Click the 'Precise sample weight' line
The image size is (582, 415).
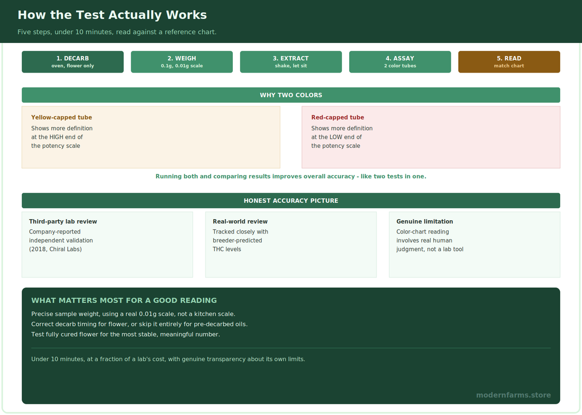pyautogui.click(x=133, y=314)
